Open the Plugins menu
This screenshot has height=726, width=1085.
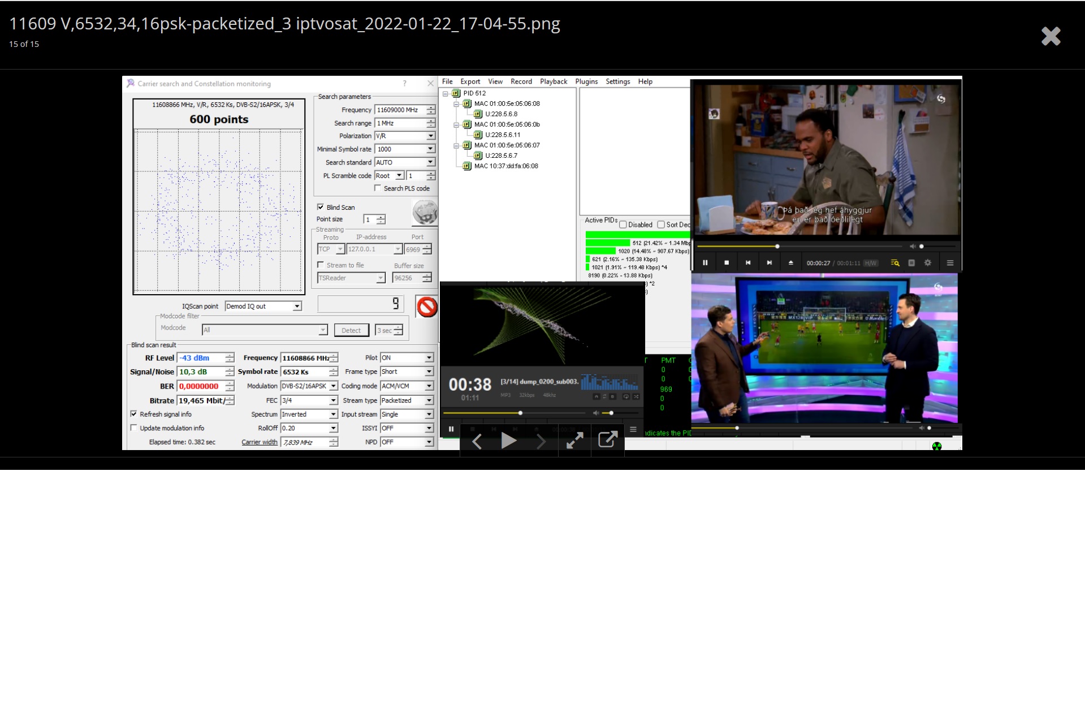click(586, 81)
